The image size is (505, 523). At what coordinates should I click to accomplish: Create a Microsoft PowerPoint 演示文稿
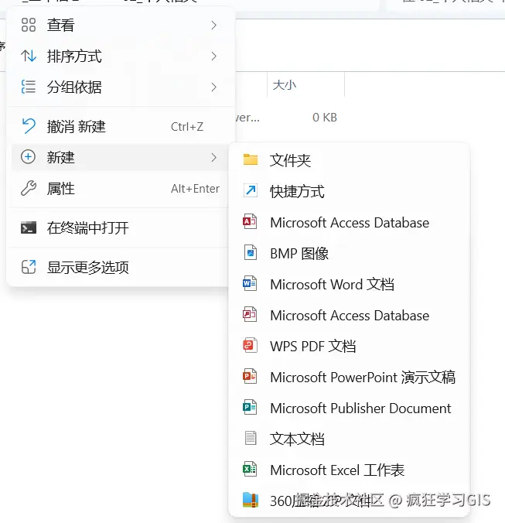(x=350, y=377)
